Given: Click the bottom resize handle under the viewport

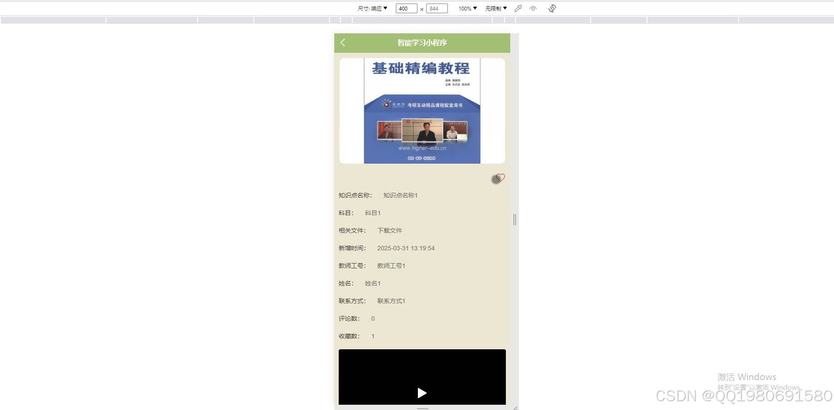Looking at the screenshot, I should pos(422,409).
